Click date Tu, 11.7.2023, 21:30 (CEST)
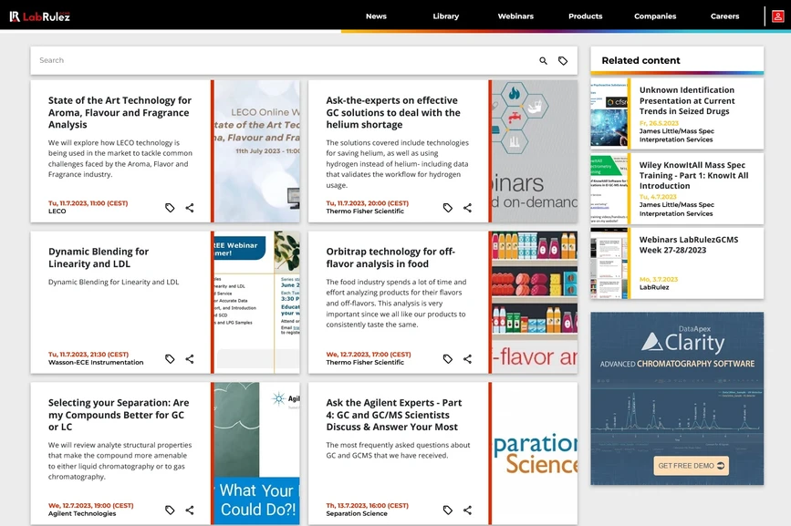The image size is (791, 526). 88,355
